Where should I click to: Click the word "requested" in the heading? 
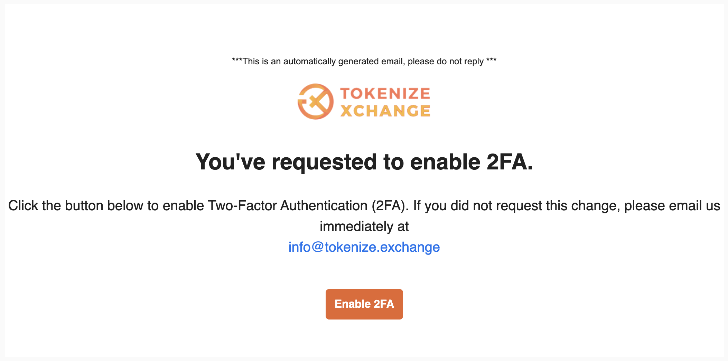coord(324,163)
